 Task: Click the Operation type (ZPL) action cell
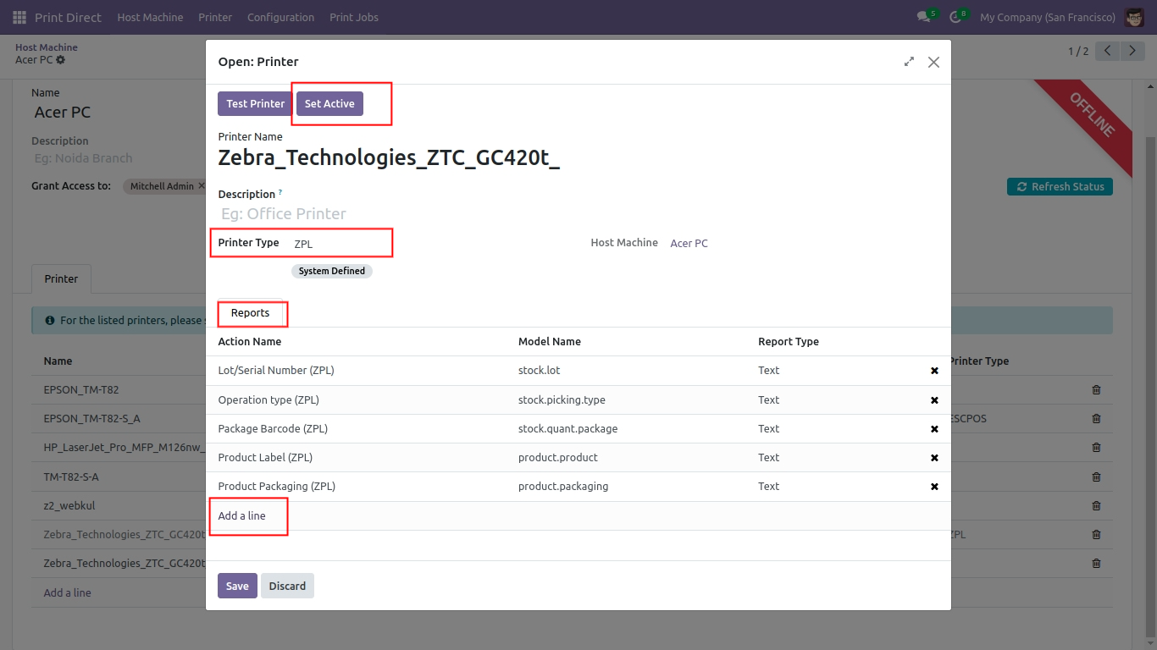268,400
